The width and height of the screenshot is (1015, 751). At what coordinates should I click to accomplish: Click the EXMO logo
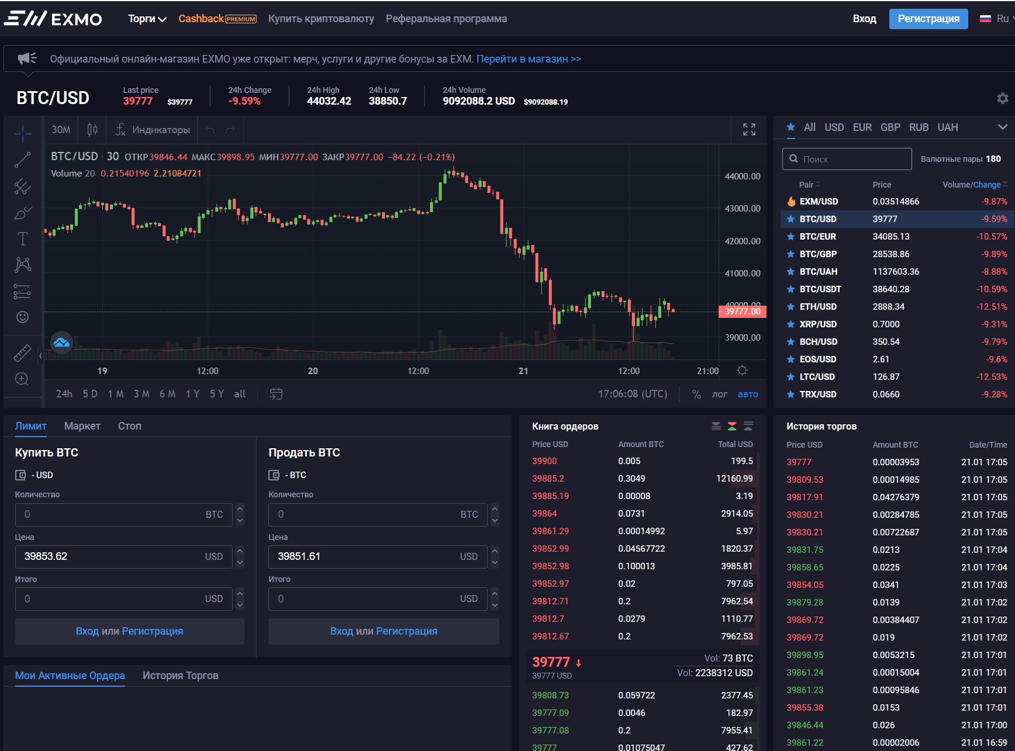tap(53, 19)
